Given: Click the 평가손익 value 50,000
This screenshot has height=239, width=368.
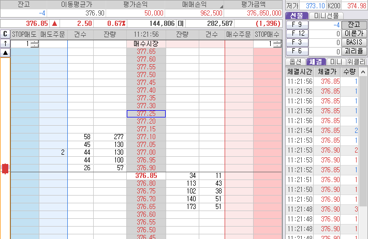Looking at the screenshot, I should tap(154, 13).
